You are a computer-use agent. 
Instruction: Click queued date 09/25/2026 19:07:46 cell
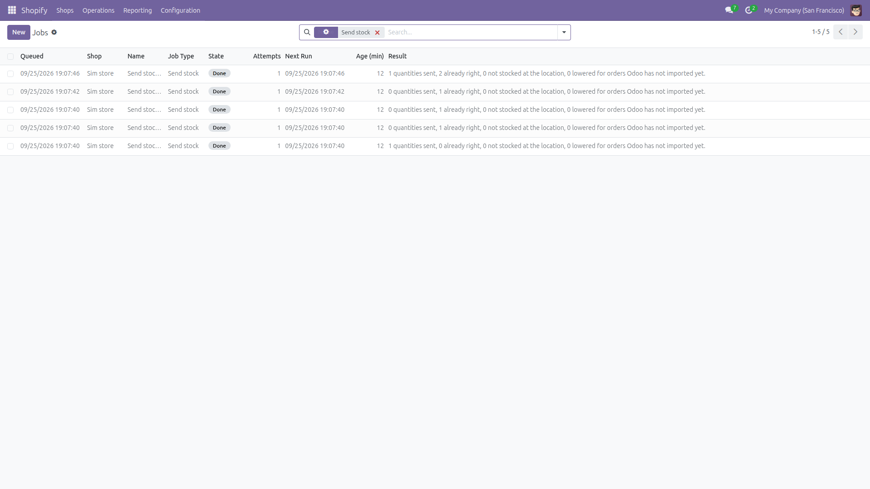click(50, 73)
